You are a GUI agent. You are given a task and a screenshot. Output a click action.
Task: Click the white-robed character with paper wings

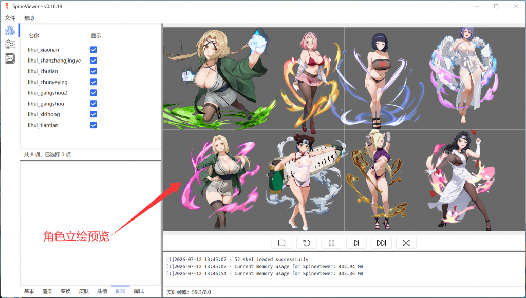(464, 75)
